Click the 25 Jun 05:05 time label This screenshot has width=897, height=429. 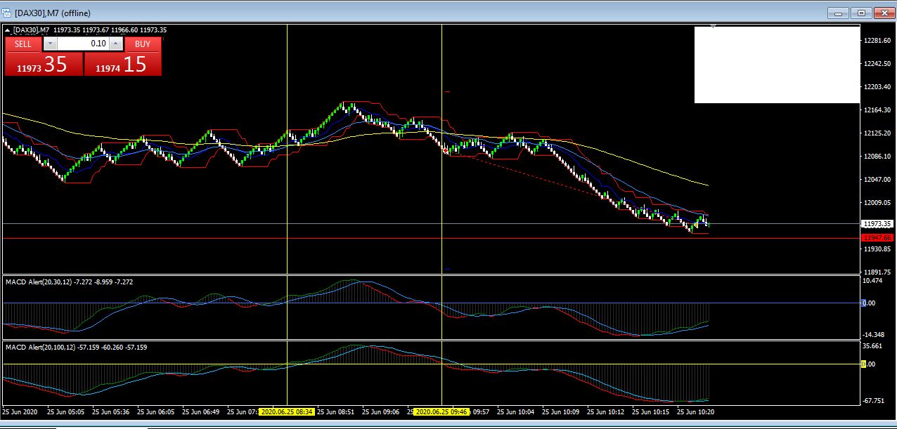pos(67,411)
